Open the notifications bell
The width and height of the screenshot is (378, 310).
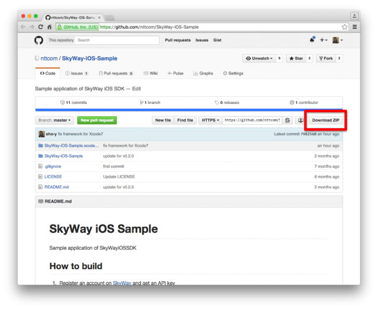[x=312, y=40]
